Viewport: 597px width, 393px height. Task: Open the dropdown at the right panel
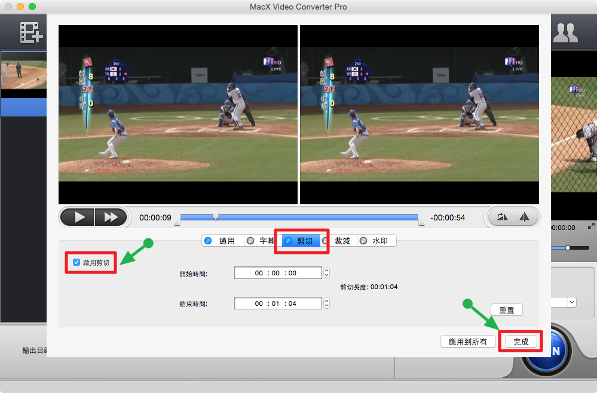click(x=571, y=302)
